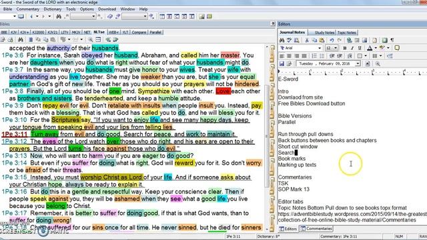Click the adventbiblestudy wordpress link in notes
Screen dimensions: 427x240
coord(352,217)
